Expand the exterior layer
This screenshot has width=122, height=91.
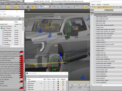(x=27, y=83)
